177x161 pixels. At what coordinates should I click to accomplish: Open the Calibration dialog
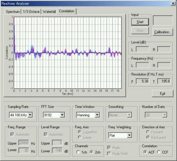tap(163, 32)
